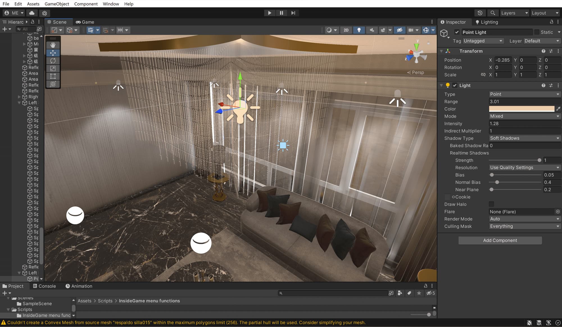Click the Range value field
The image size is (562, 327).
(525, 101)
